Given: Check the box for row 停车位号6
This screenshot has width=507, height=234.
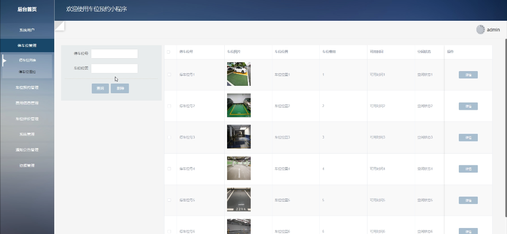Looking at the screenshot, I should pyautogui.click(x=169, y=231).
